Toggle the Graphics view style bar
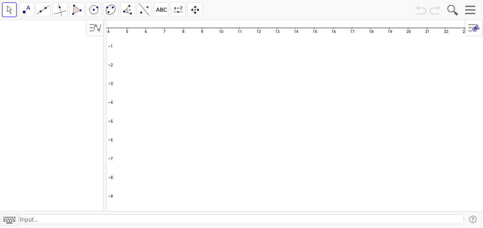 pos(474,28)
